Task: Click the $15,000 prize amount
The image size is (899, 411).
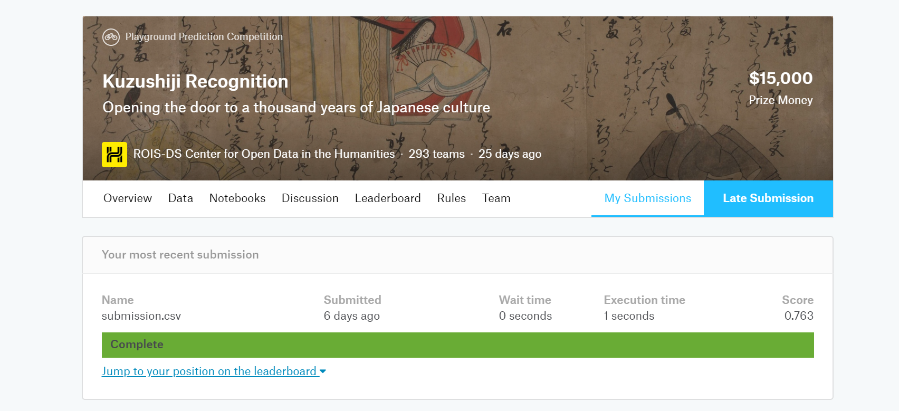Action: click(781, 79)
